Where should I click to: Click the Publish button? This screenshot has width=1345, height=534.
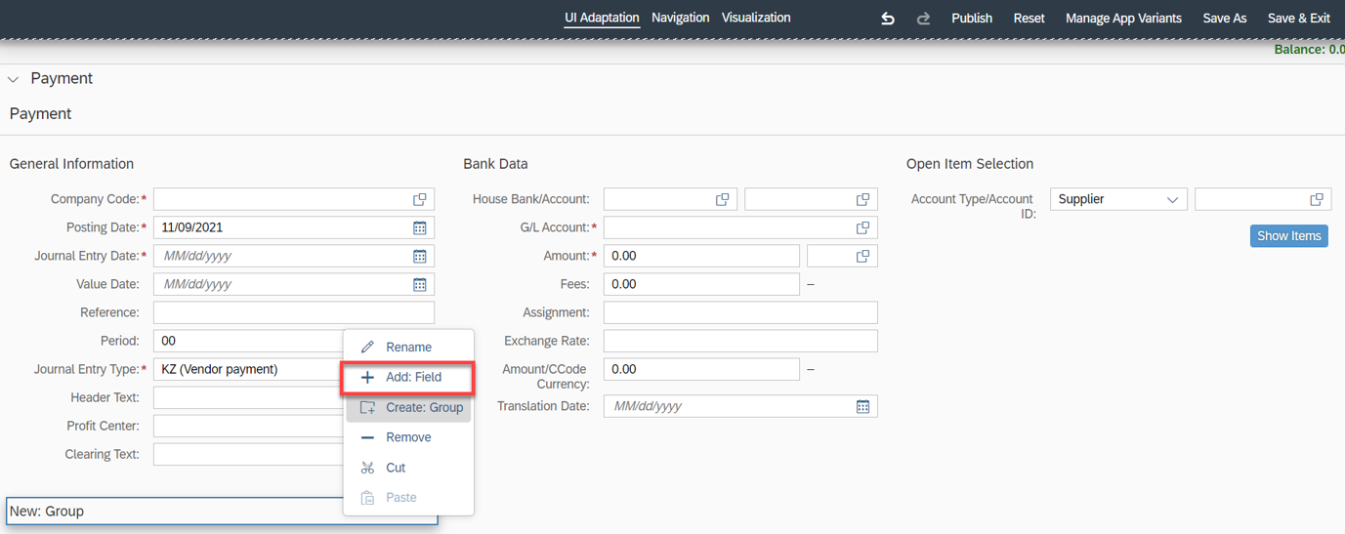coord(972,18)
